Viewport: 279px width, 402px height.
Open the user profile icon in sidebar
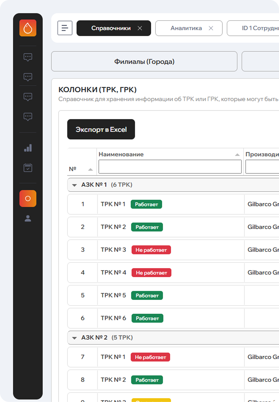click(x=28, y=218)
